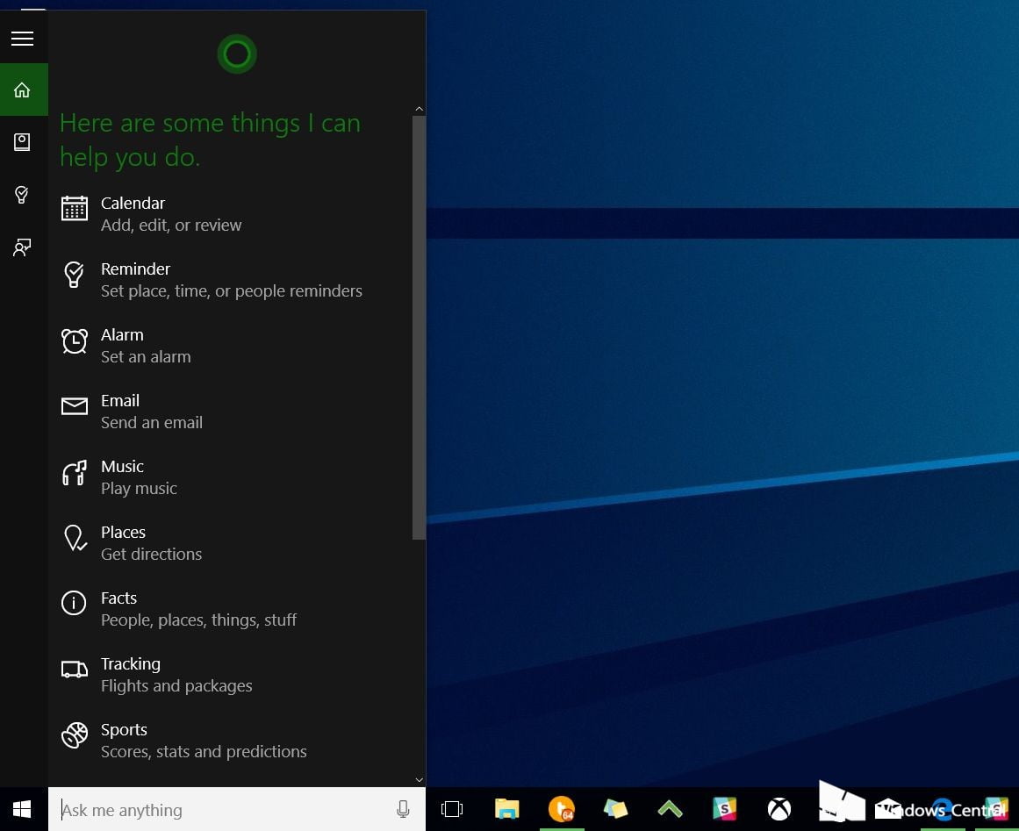Screen dimensions: 1019x831
Task: Click the scroll down arrow
Action: (419, 779)
